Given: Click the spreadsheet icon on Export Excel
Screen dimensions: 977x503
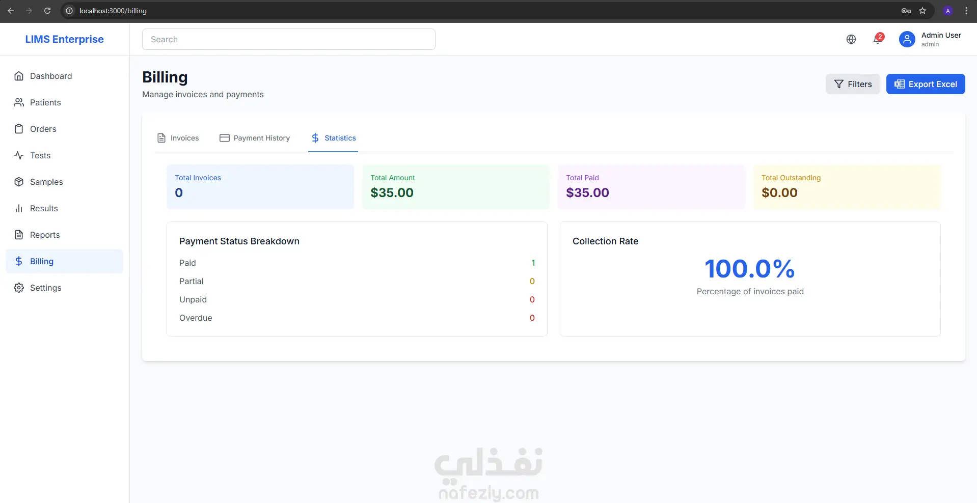Looking at the screenshot, I should 900,84.
